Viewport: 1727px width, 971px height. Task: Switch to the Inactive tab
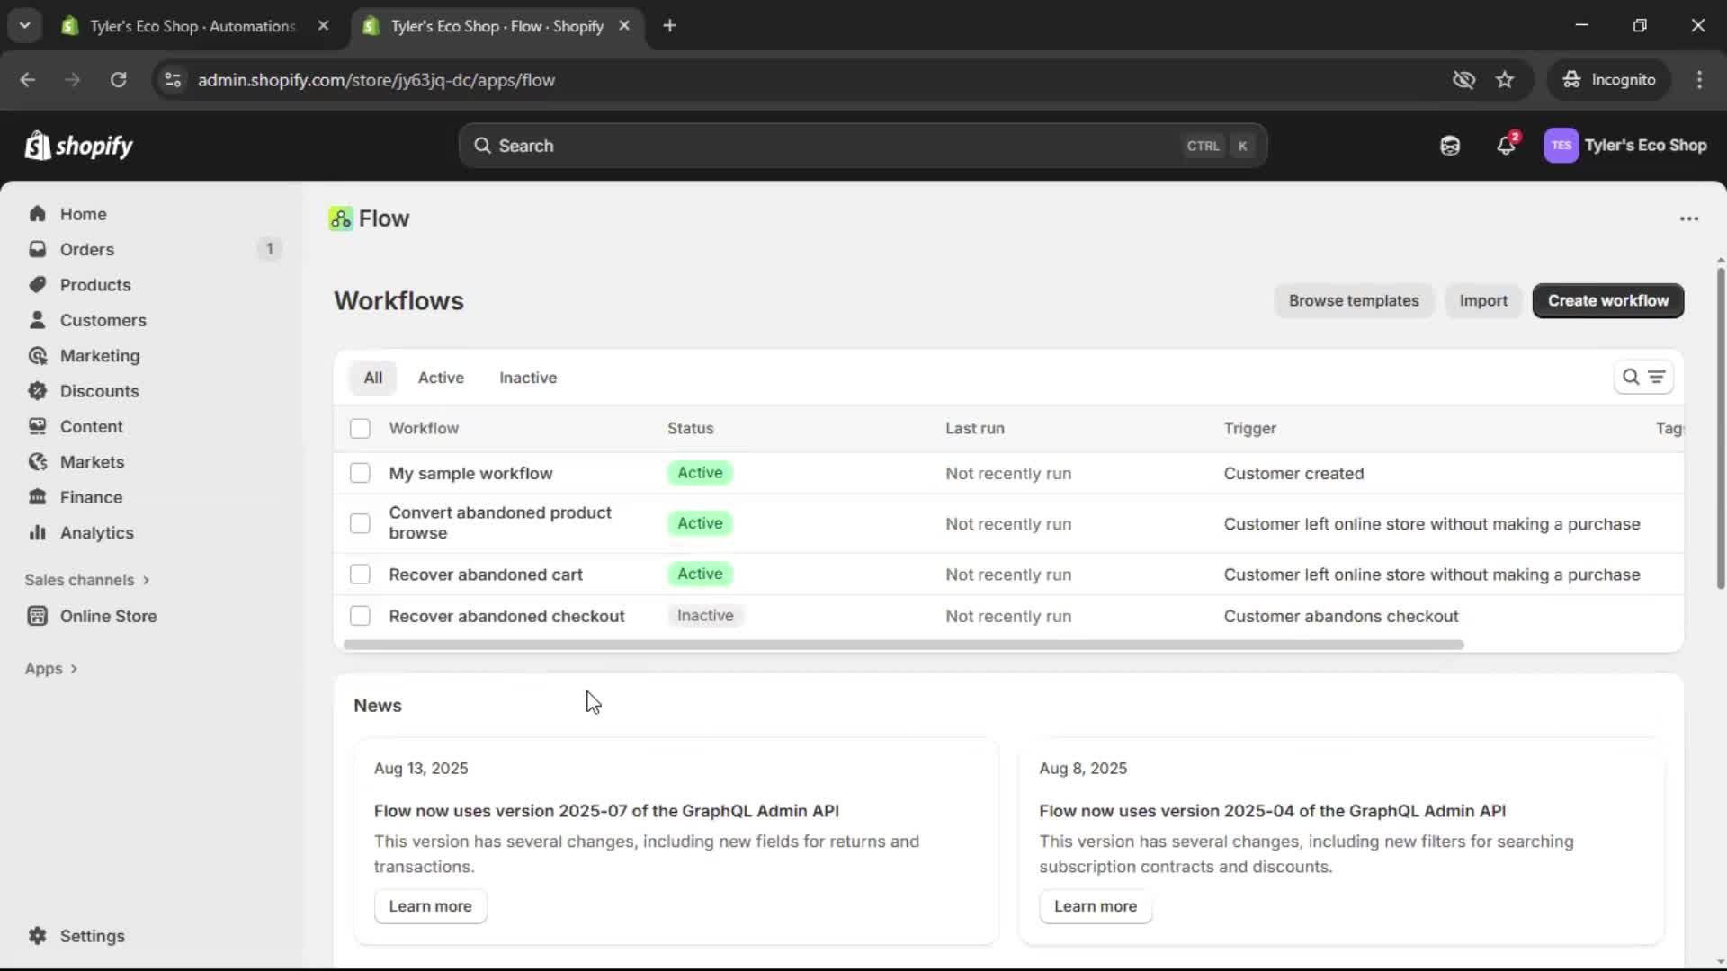(x=528, y=378)
